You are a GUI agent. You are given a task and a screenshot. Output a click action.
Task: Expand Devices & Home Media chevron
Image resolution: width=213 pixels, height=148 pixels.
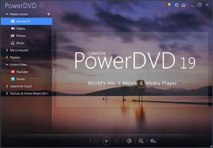click(7, 93)
